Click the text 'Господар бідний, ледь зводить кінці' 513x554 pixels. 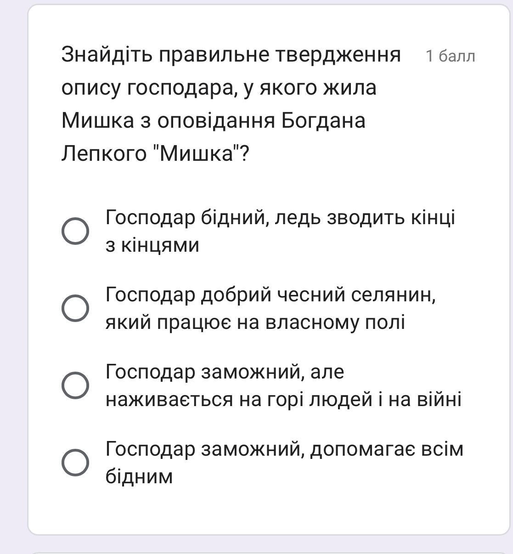(280, 218)
